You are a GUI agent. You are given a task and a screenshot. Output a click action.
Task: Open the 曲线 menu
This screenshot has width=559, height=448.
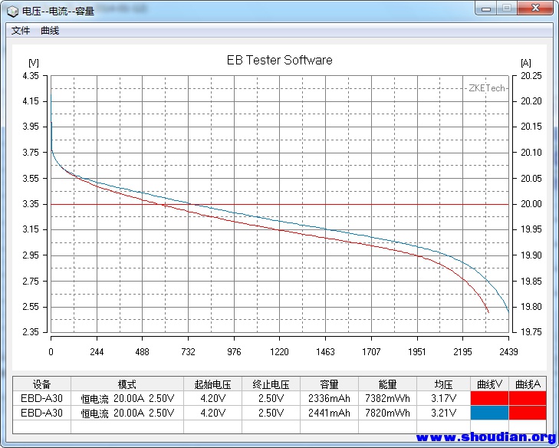pyautogui.click(x=50, y=31)
